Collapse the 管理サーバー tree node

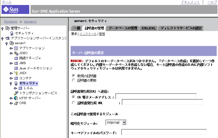pyautogui.click(x=2, y=29)
